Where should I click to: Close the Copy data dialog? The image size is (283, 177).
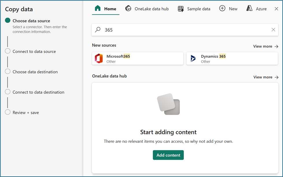[276, 9]
